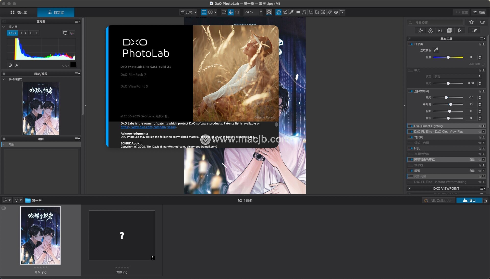
Task: Toggle 裁剪 correction switch
Action: 411,171
